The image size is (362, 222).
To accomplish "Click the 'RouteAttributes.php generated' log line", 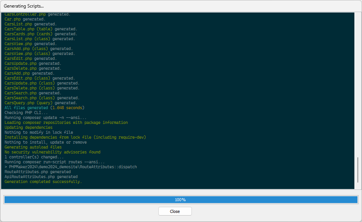I will [38, 172].
